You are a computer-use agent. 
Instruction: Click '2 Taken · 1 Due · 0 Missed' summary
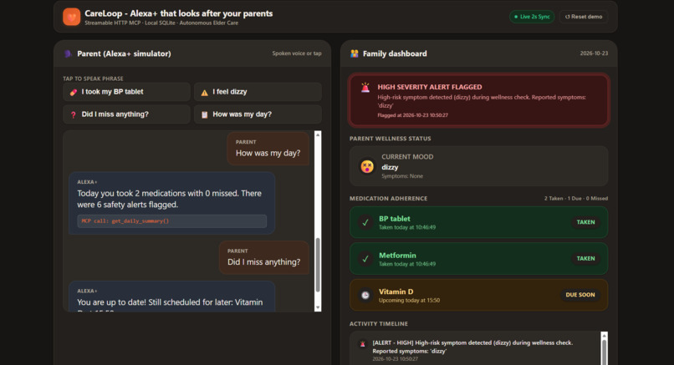pyautogui.click(x=576, y=199)
